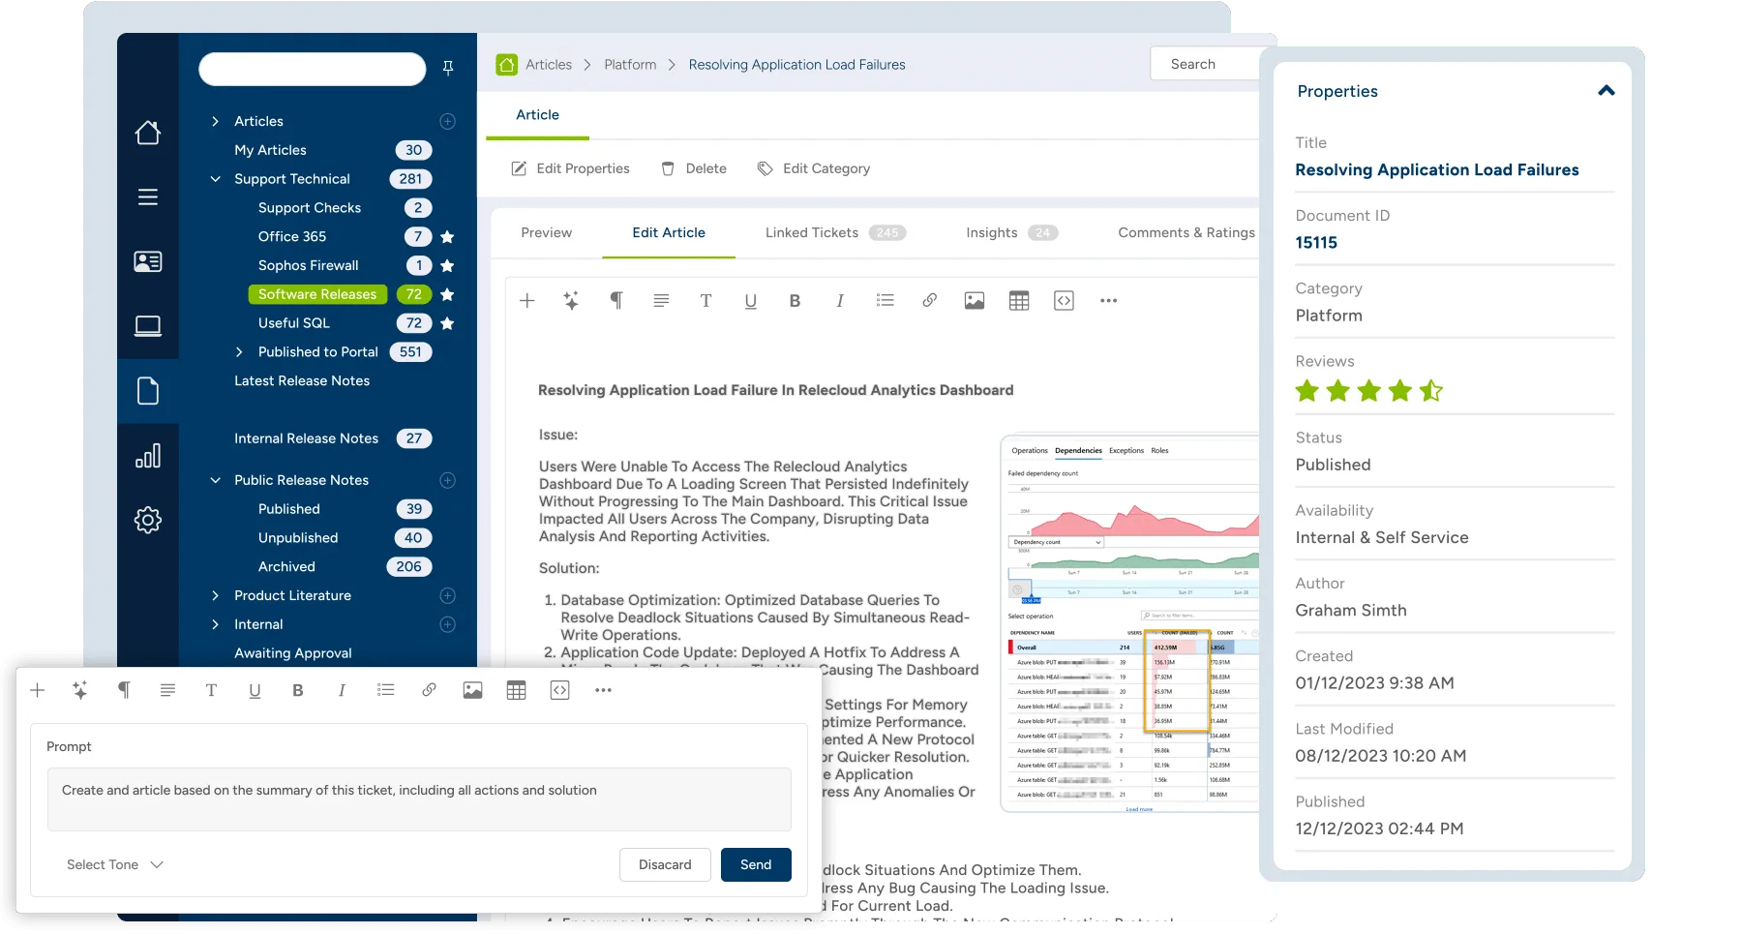This screenshot has height=934, width=1742.
Task: Open the Linked Tickets tab
Action: (835, 233)
